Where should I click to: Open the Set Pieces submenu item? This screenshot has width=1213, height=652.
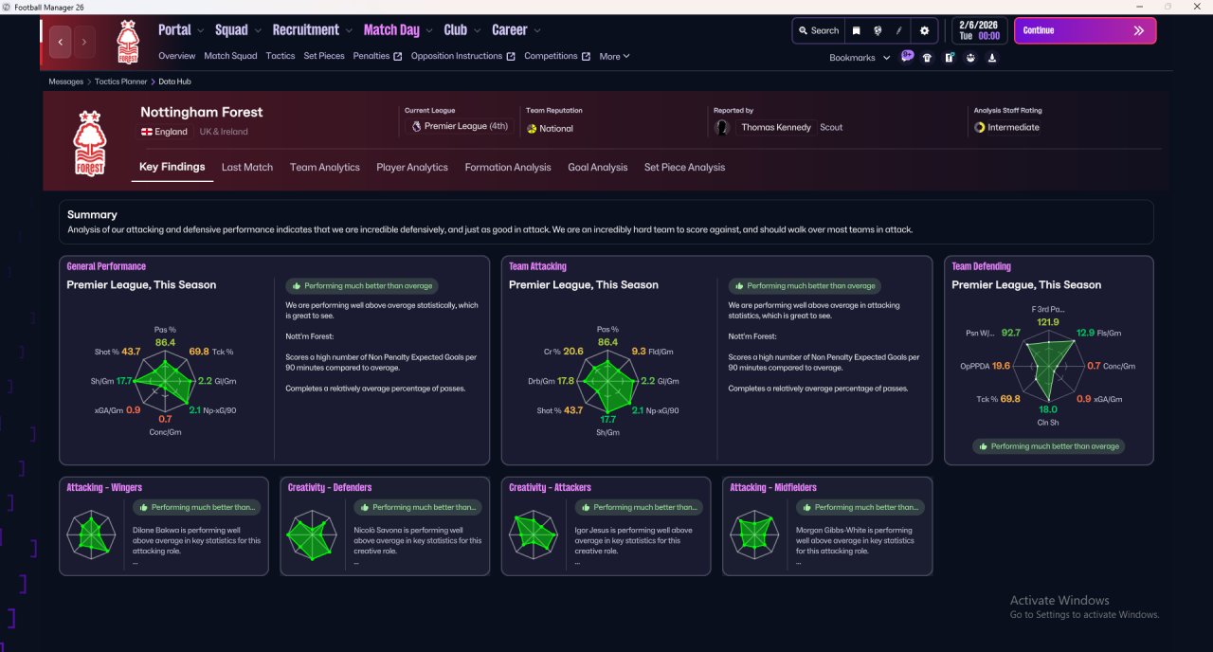[324, 56]
